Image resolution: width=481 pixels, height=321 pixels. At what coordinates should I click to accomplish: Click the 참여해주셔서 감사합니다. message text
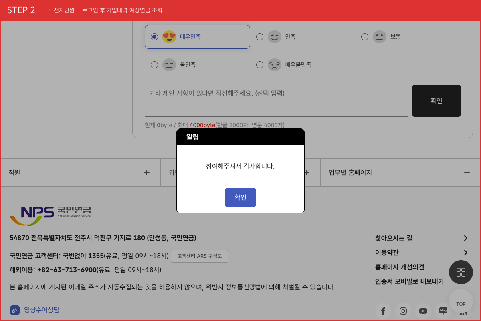240,166
